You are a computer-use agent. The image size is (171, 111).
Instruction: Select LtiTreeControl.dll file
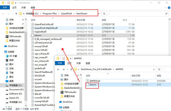click(43, 43)
